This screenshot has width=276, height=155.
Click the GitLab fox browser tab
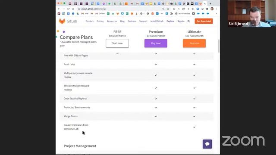pos(201,3)
